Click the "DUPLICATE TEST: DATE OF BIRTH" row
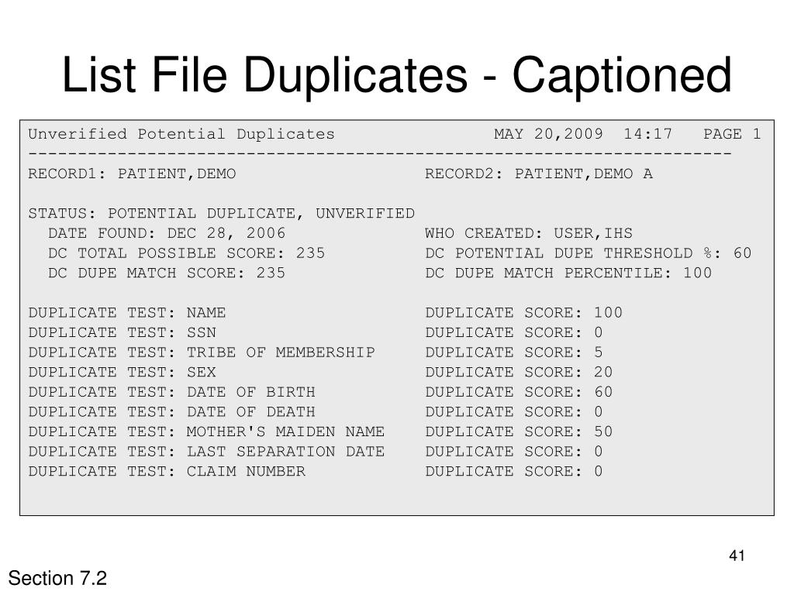 pyautogui.click(x=171, y=392)
